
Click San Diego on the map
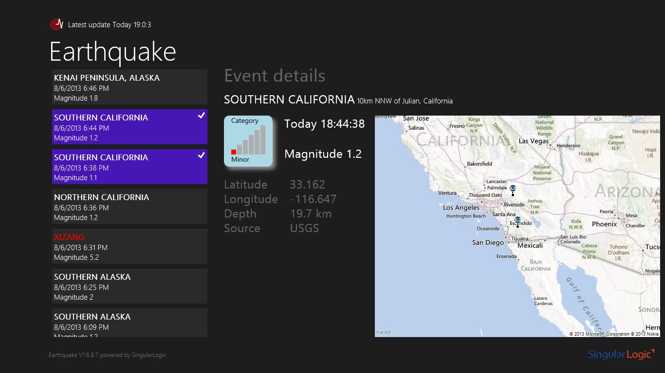point(488,242)
